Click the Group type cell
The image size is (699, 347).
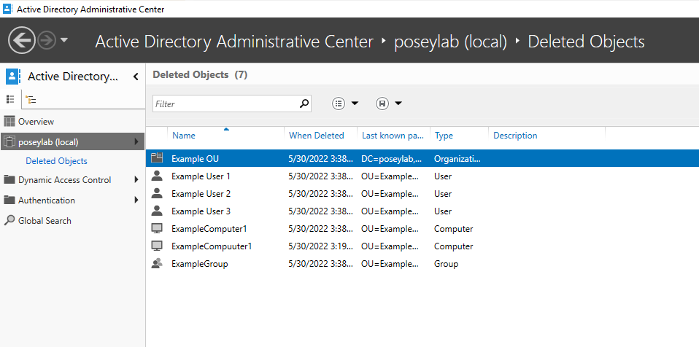[447, 264]
